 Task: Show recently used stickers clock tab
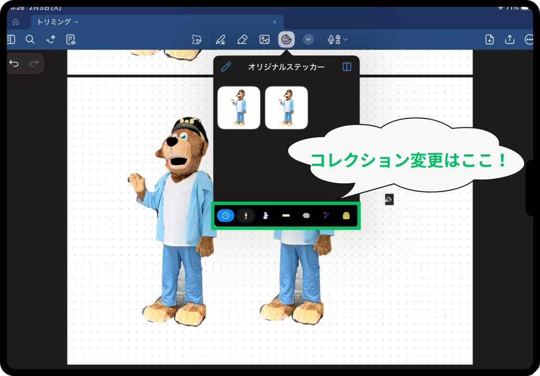point(225,215)
